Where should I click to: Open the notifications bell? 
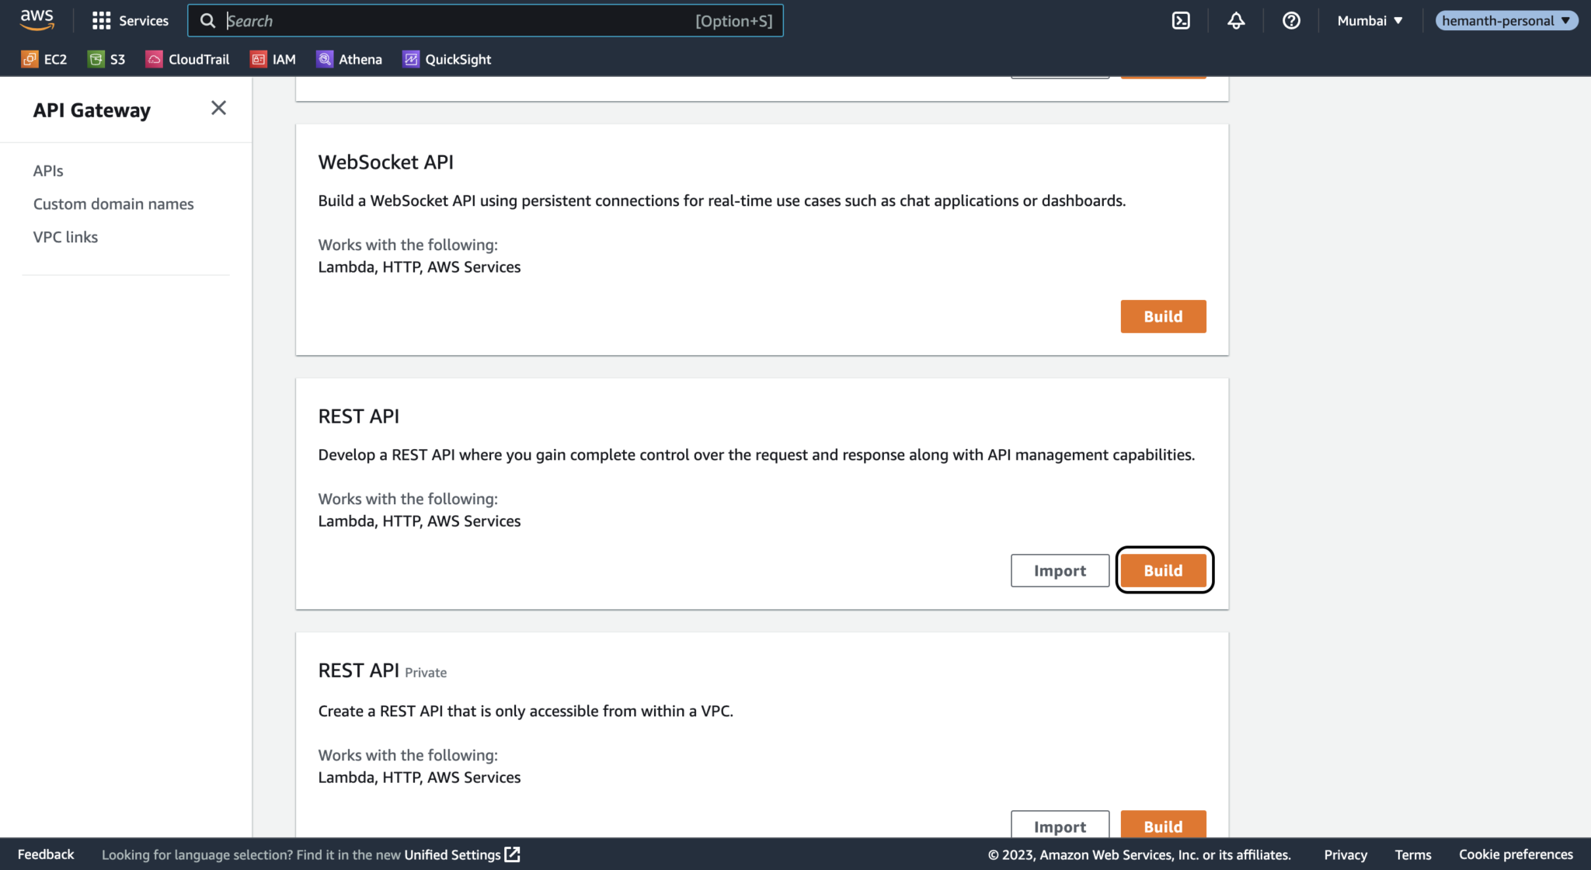pos(1236,20)
